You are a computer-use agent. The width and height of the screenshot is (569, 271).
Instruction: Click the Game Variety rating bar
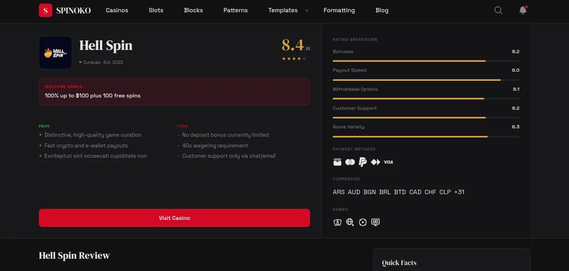pos(426,136)
